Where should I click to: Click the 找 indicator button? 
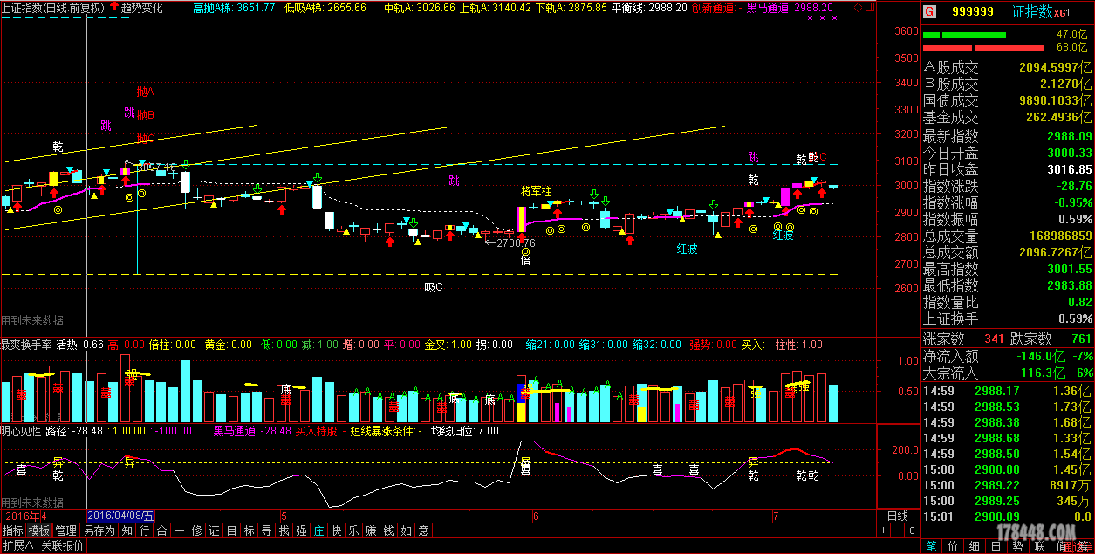click(284, 530)
